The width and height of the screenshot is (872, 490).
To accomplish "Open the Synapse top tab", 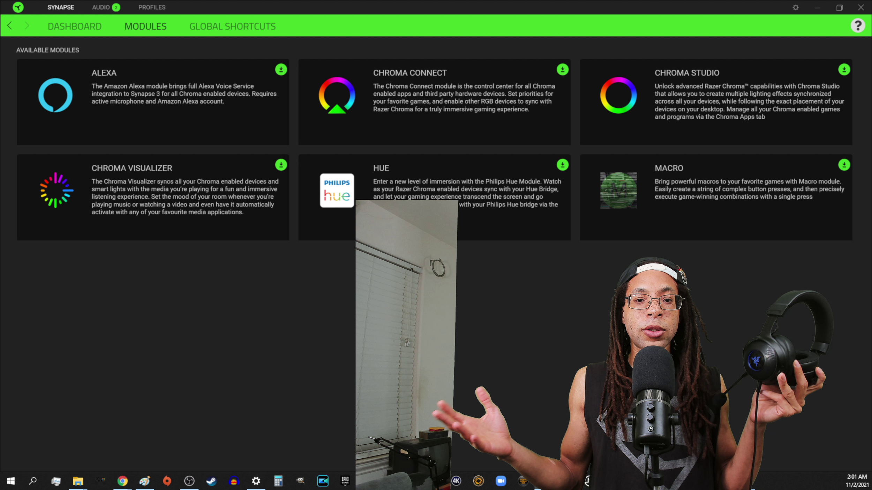I will pos(61,7).
